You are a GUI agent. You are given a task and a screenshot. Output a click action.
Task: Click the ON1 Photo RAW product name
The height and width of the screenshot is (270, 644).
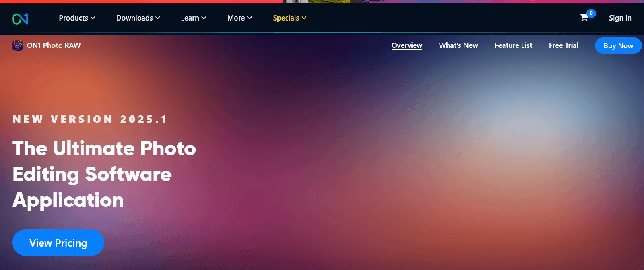coord(54,45)
